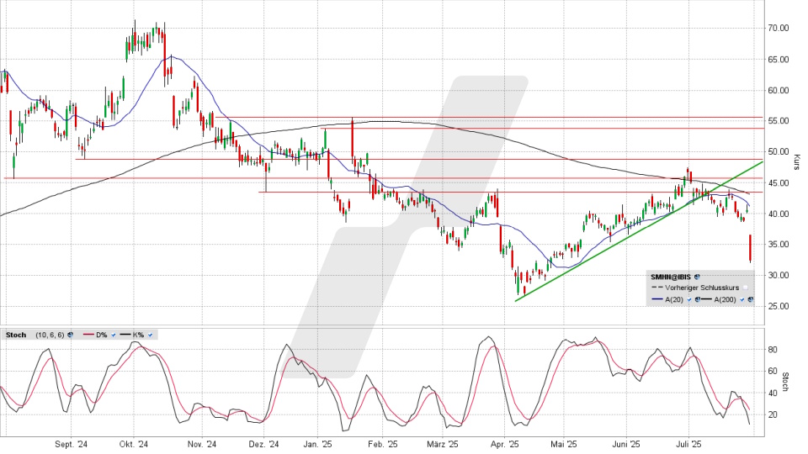The width and height of the screenshot is (808, 454).
Task: Toggle the K% line checkbox
Action: point(150,335)
